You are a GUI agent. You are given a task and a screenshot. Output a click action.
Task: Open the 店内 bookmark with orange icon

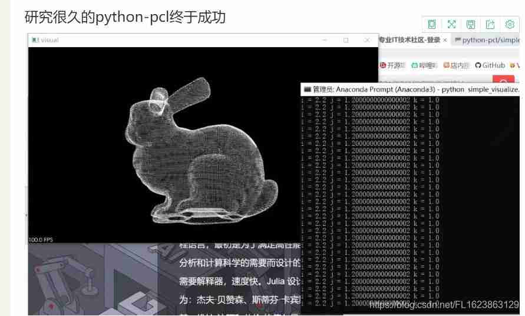456,65
